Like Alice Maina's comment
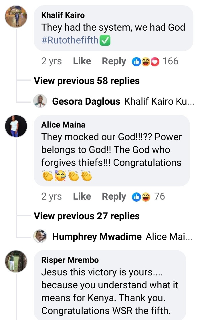Image resolution: width=204 pixels, height=320 pixels. 82,197
